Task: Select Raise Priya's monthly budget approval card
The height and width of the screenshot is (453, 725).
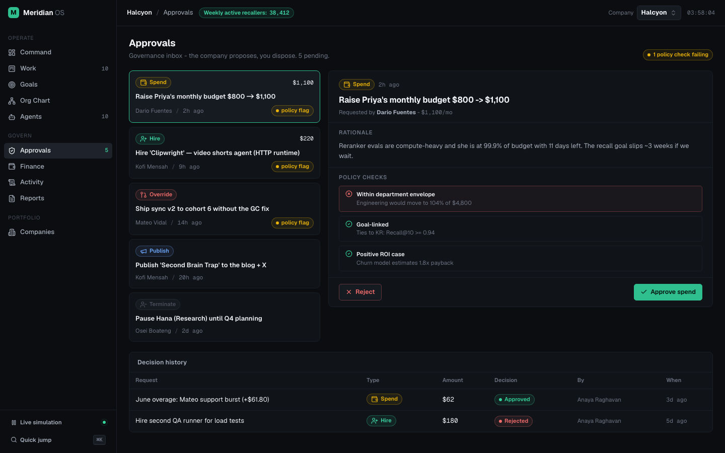Action: [x=225, y=97]
